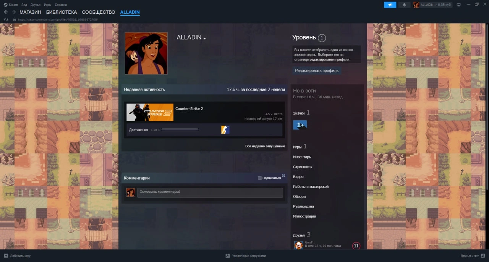Click the Steam logo menu
Image resolution: width=489 pixels, height=262 pixels.
pos(11,5)
